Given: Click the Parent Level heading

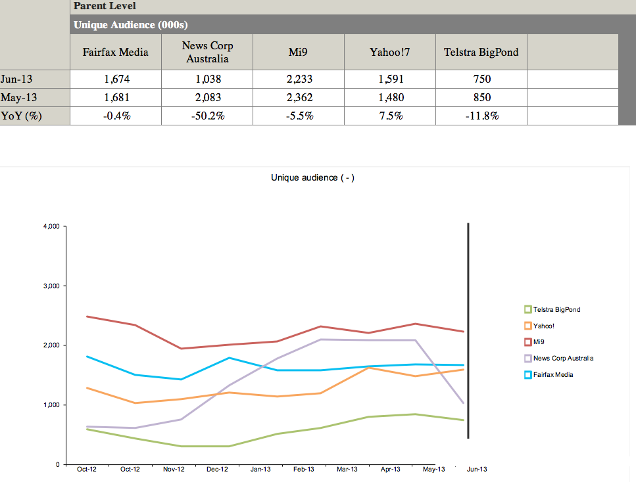Looking at the screenshot, I should tap(105, 6).
